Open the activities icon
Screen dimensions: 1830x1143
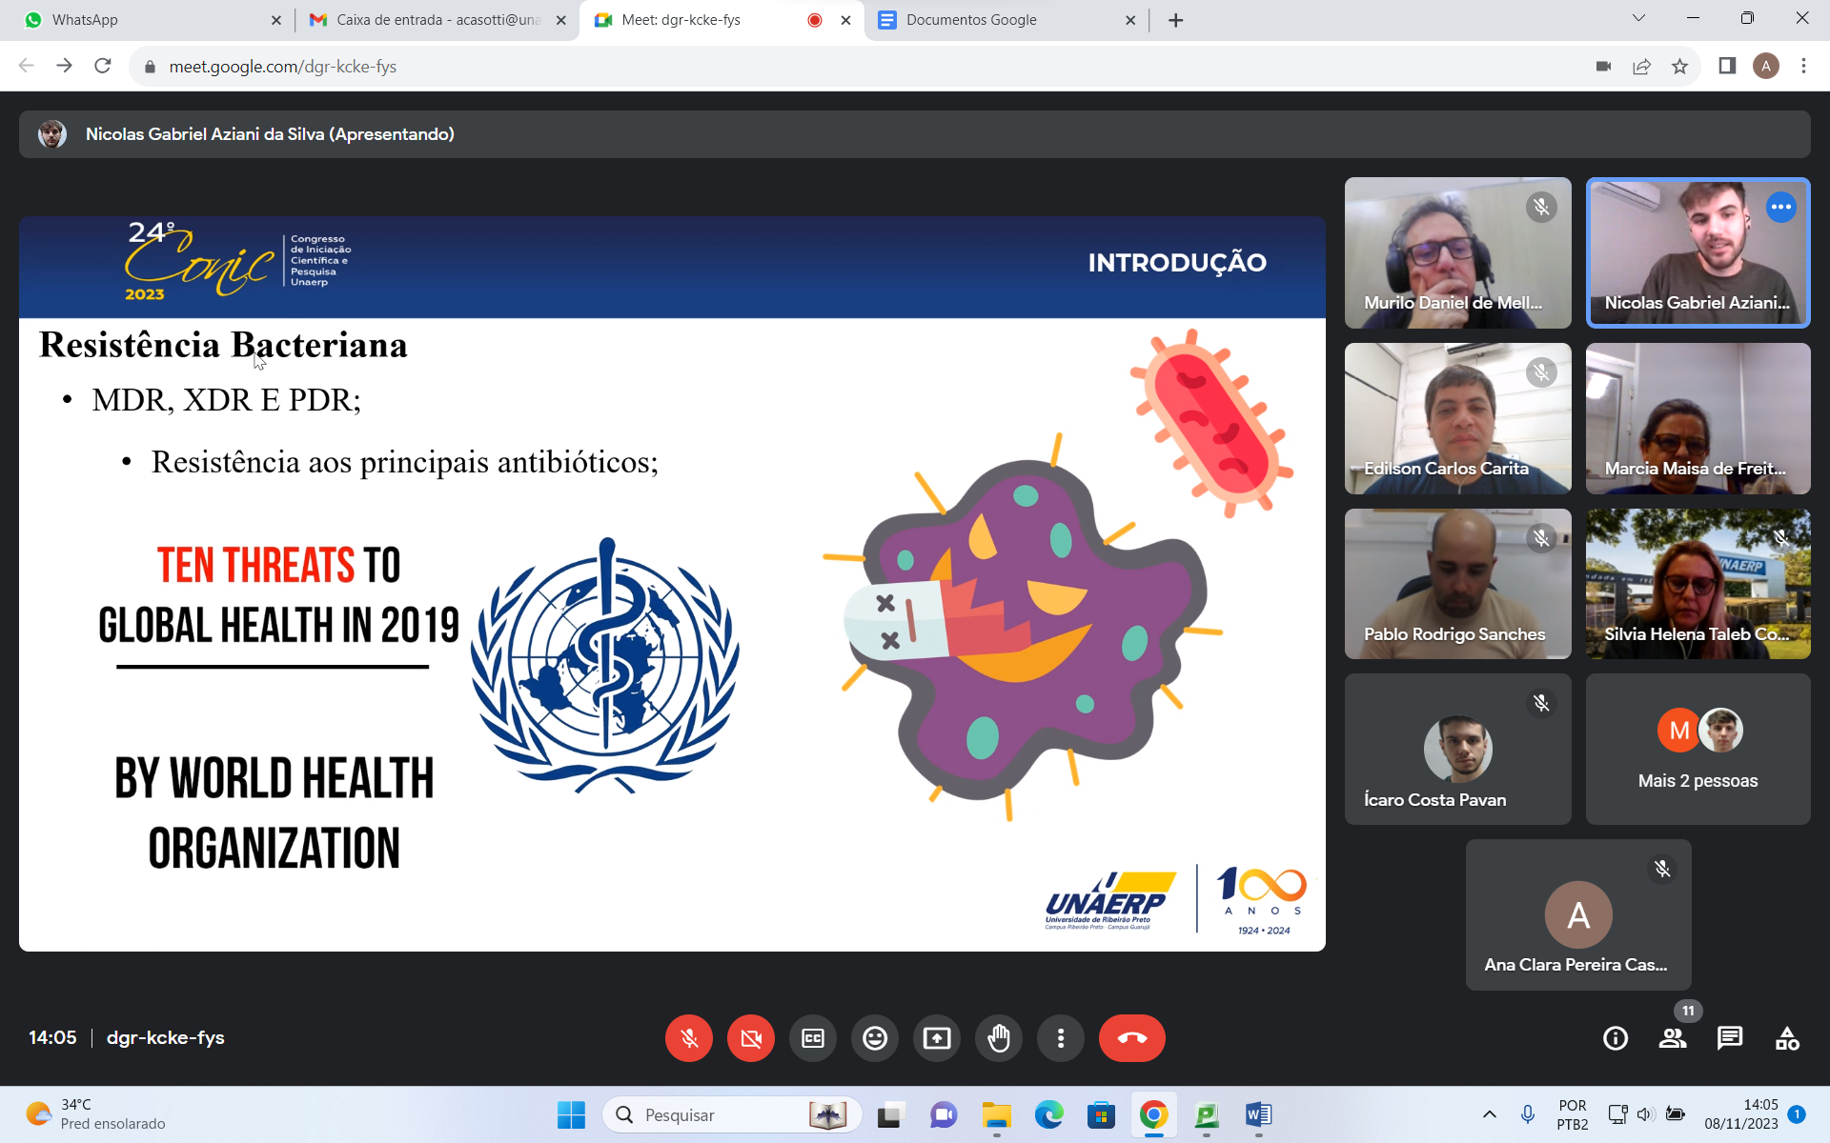coord(1786,1038)
